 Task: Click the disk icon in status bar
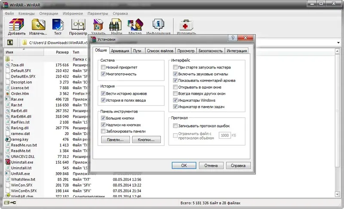pos(6,203)
